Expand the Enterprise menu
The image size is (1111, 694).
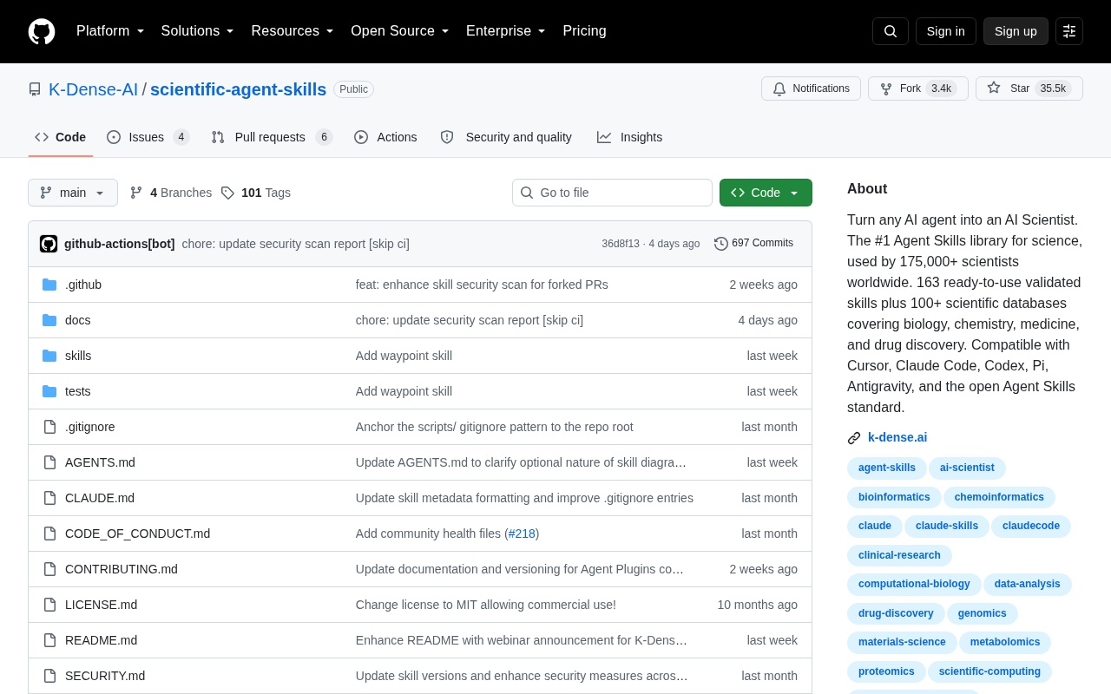506,31
